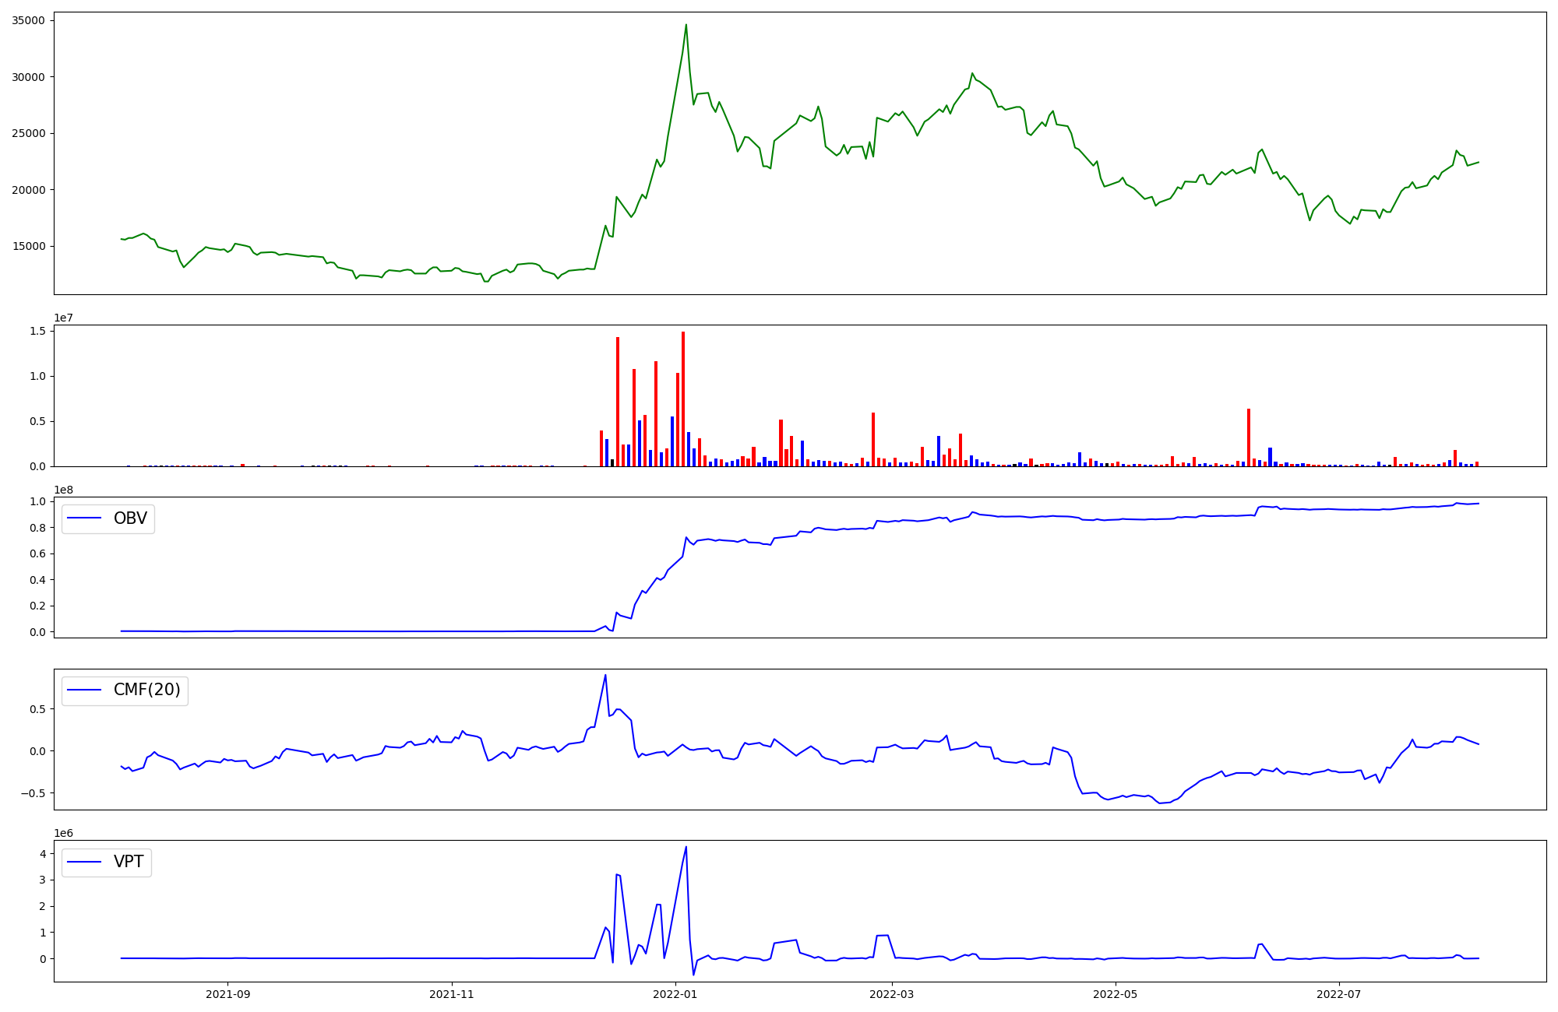Click the 2021-09 x-axis date label
This screenshot has width=1558, height=1012.
coord(227,994)
